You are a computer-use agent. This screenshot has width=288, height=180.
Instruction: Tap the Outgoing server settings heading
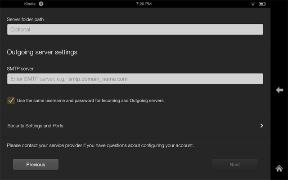click(42, 52)
